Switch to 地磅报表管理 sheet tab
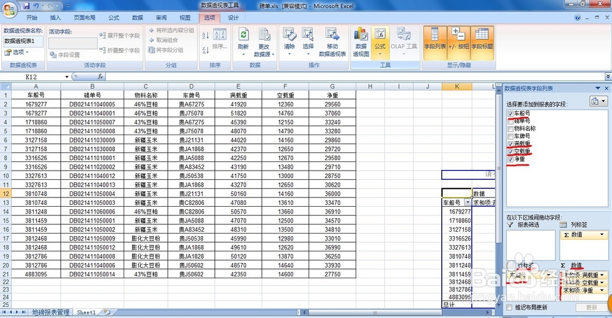Screen dimensions: 612x318 point(50,312)
